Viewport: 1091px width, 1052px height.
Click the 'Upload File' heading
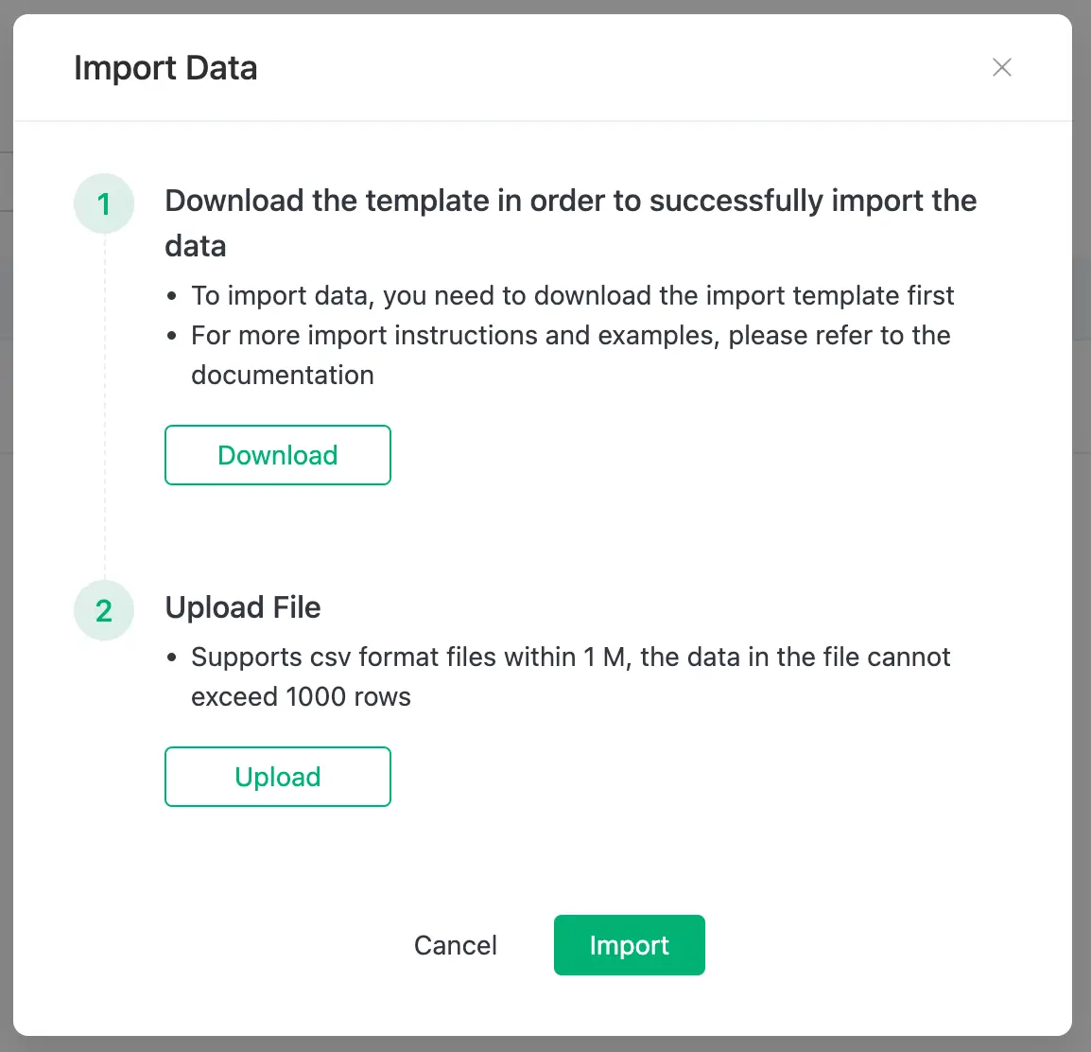[x=243, y=606]
